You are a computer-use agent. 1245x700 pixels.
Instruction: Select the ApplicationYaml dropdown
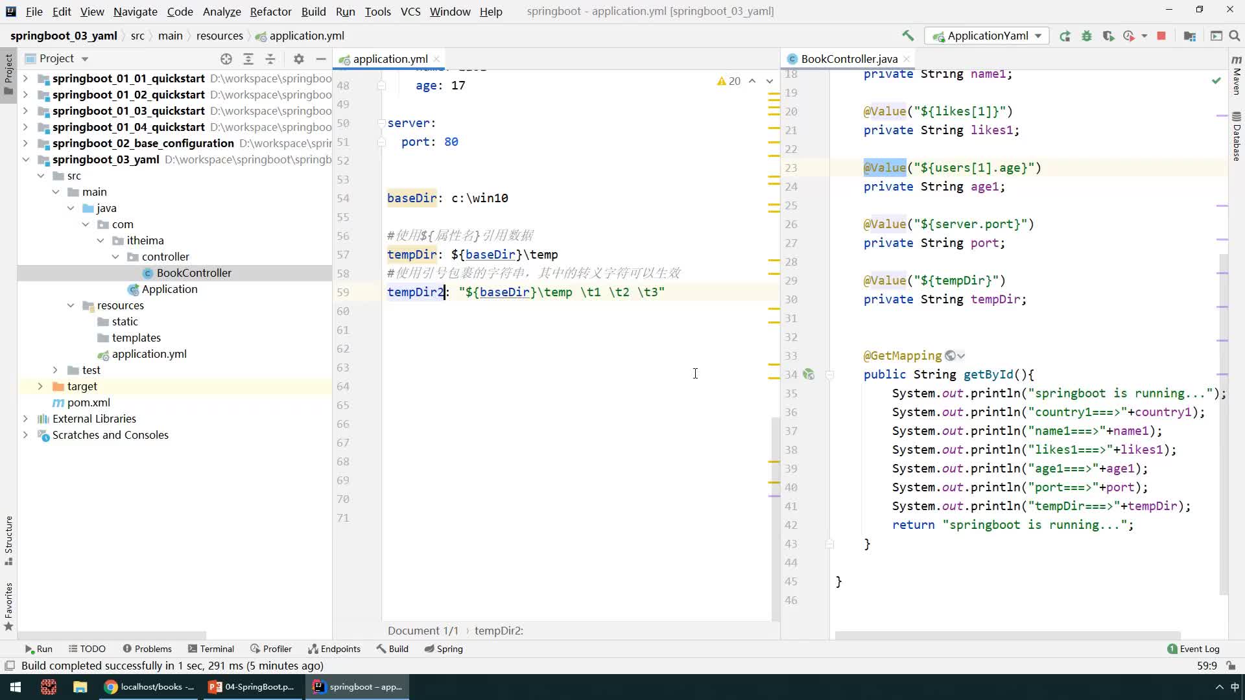click(x=988, y=35)
